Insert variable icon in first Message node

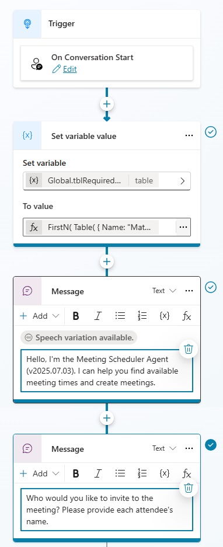pos(165,316)
